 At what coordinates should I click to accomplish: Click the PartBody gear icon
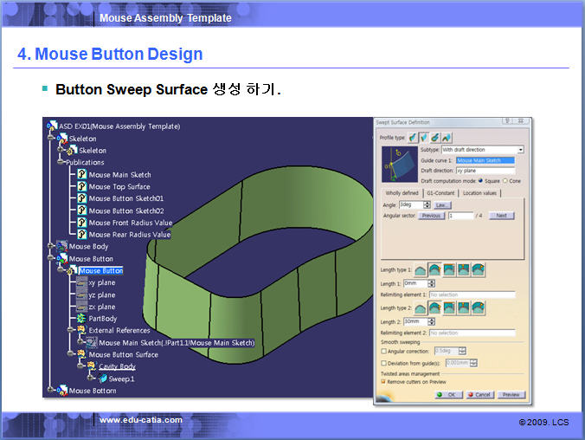(x=81, y=319)
